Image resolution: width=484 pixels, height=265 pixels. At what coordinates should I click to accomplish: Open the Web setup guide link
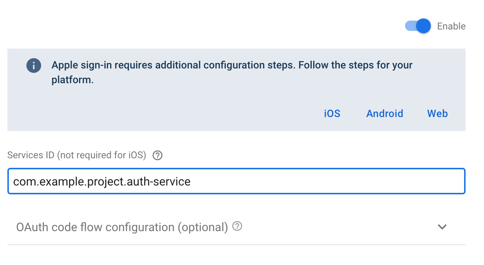tap(437, 113)
